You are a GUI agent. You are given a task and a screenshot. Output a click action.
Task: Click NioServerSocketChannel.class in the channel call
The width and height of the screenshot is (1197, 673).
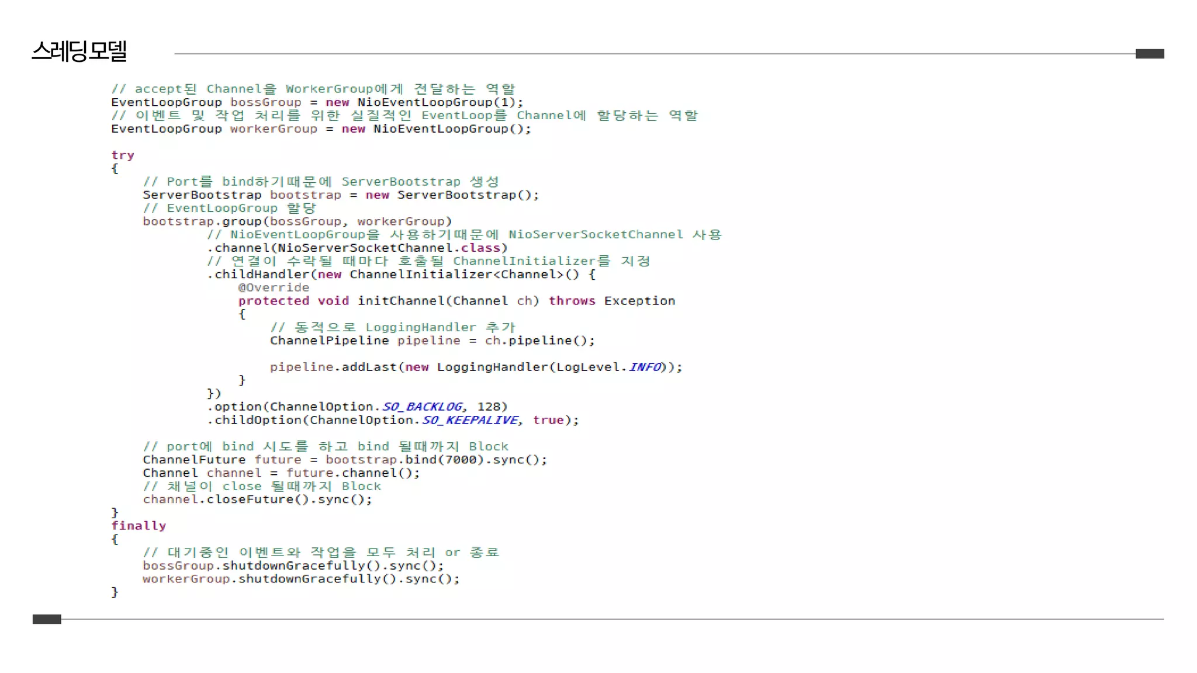tap(389, 248)
